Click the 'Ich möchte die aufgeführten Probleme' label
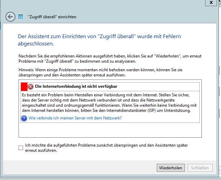 [x=107, y=148]
